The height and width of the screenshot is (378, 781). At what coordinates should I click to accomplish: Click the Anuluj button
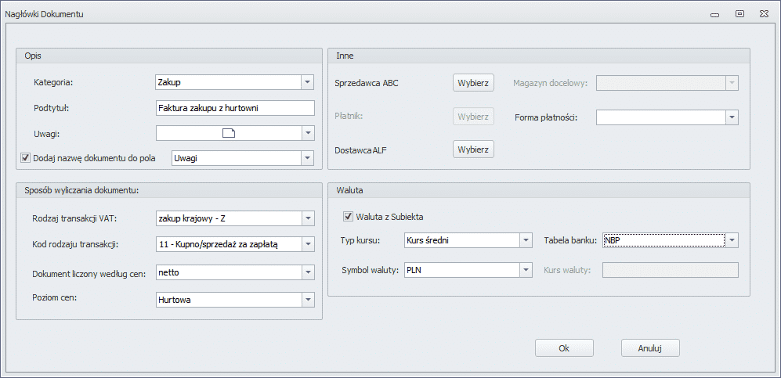click(650, 348)
